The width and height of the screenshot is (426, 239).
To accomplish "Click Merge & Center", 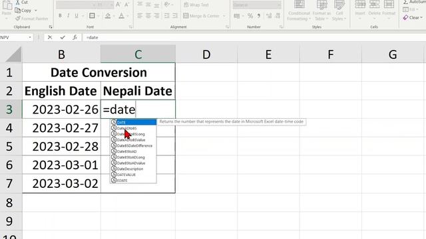I will [x=201, y=16].
